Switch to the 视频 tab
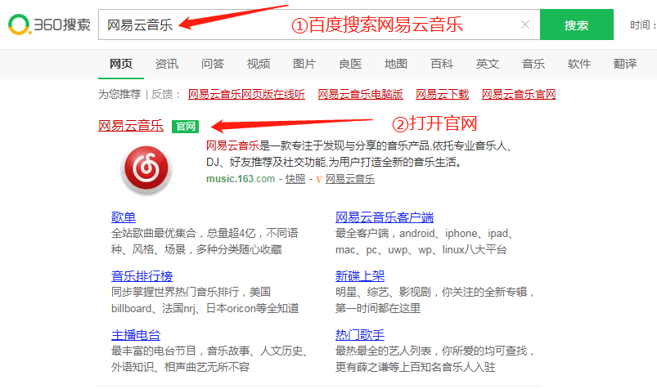The height and width of the screenshot is (389, 657). pyautogui.click(x=259, y=64)
